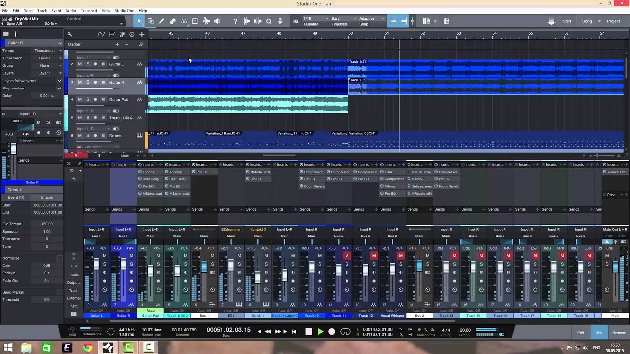Select the Listen speaker tool

click(217, 21)
